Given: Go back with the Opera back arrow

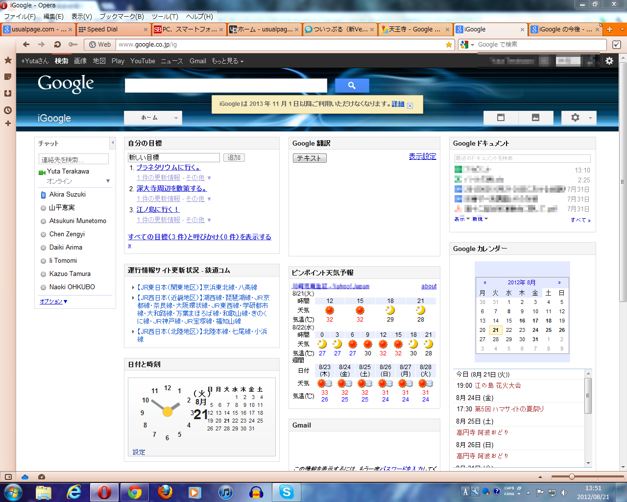Looking at the screenshot, I should [26, 45].
